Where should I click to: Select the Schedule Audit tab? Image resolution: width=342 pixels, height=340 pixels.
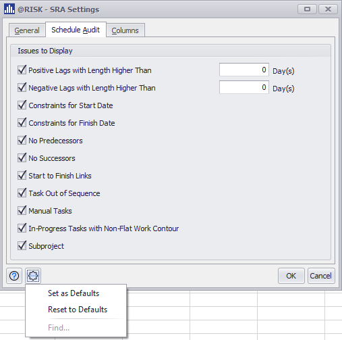click(76, 30)
